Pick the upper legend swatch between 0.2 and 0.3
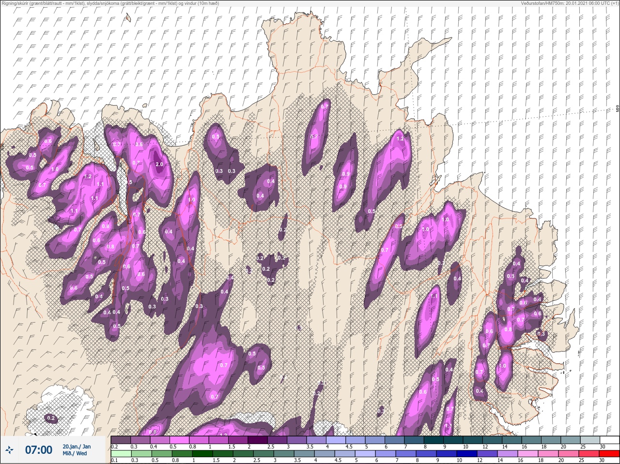This screenshot has height=464, width=620. (121, 440)
